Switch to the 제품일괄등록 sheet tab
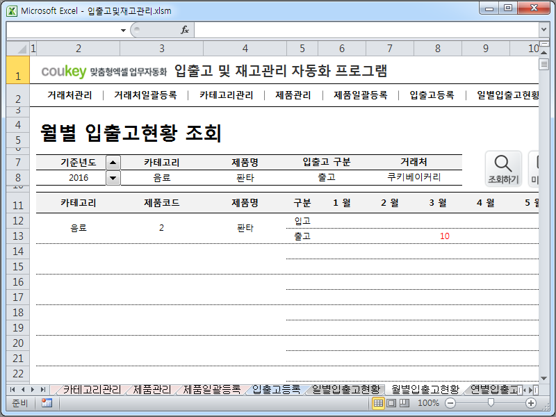 pyautogui.click(x=212, y=390)
